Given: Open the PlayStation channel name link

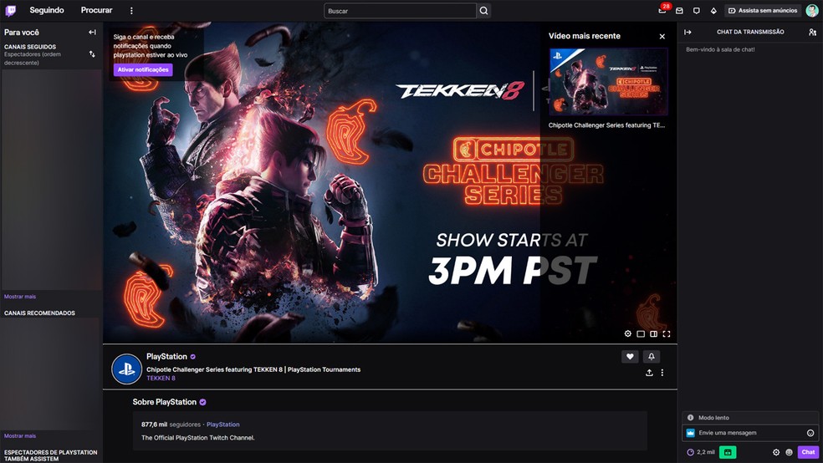Looking at the screenshot, I should [166, 357].
